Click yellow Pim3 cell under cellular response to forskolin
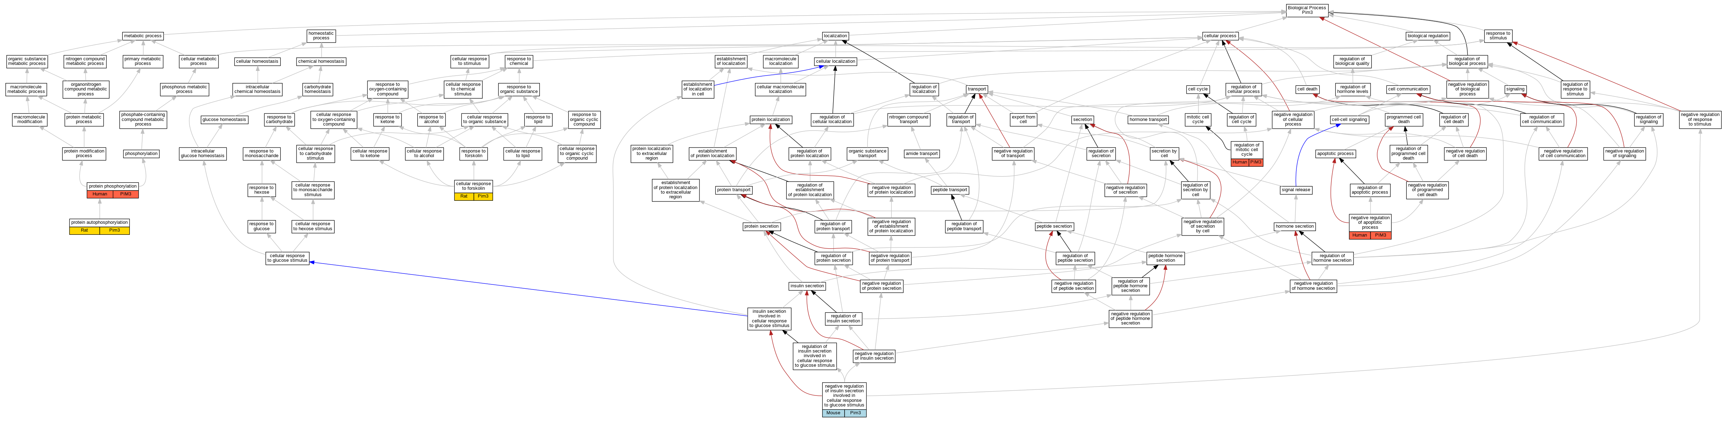The image size is (1727, 421). (483, 196)
